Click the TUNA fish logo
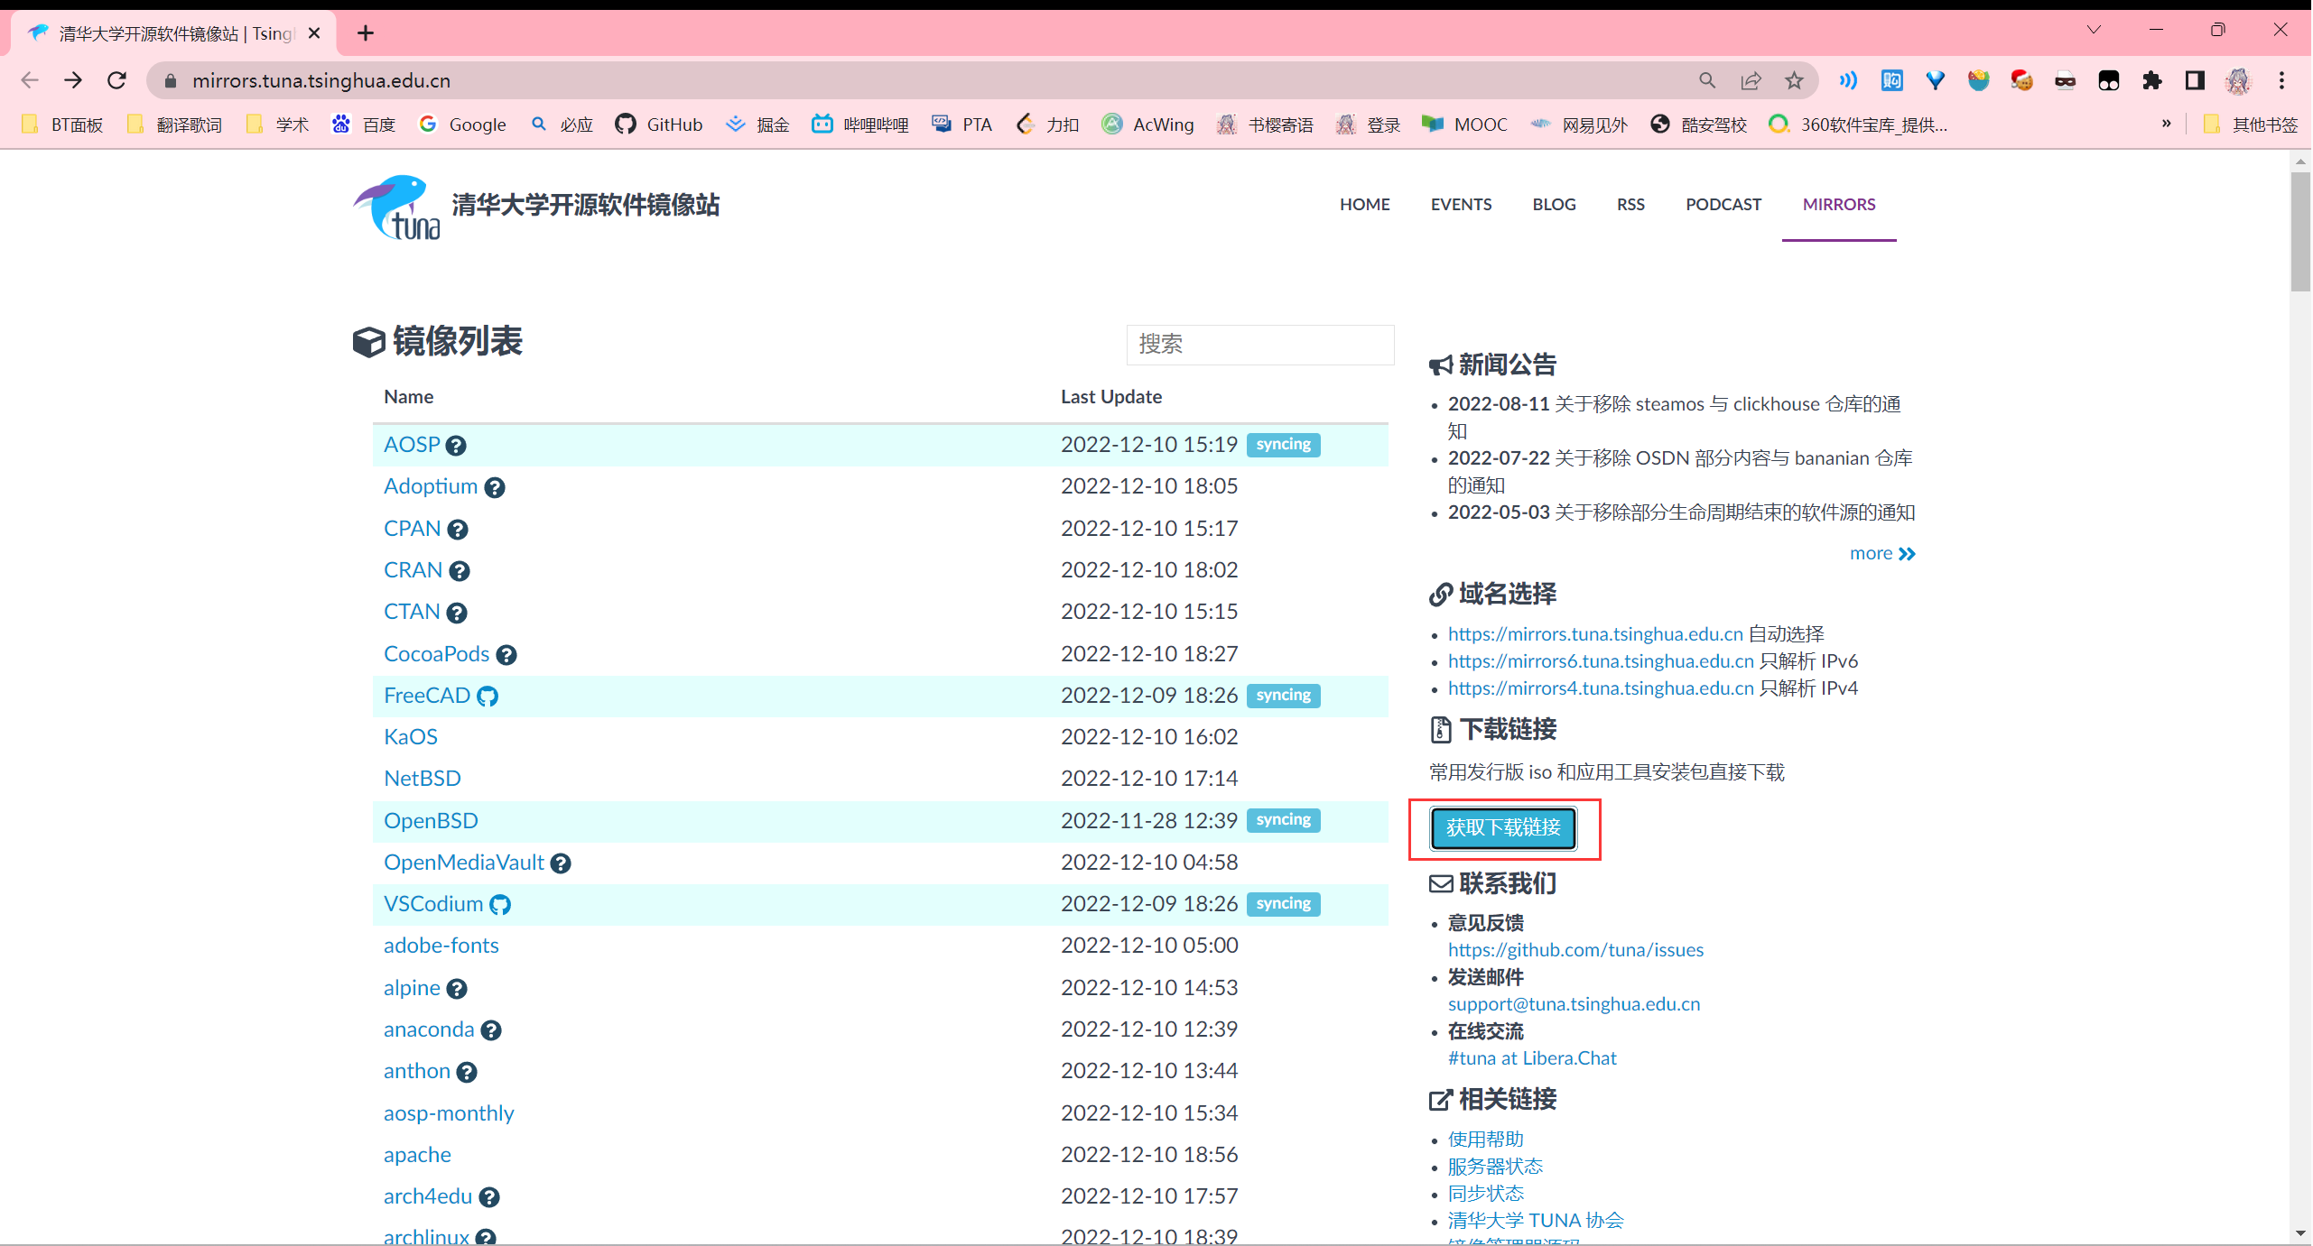This screenshot has height=1246, width=2313. pyautogui.click(x=396, y=208)
